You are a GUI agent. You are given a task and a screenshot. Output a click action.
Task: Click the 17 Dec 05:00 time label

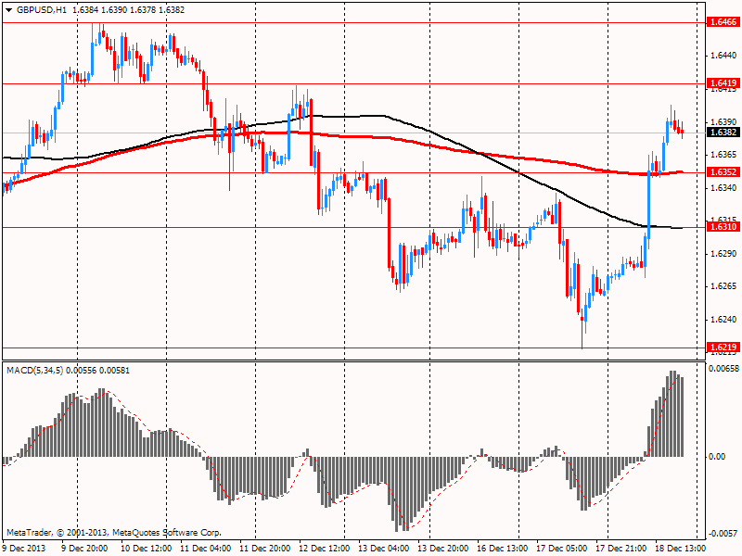point(562,549)
